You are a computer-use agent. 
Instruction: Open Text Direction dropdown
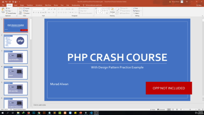[x=84, y=8]
